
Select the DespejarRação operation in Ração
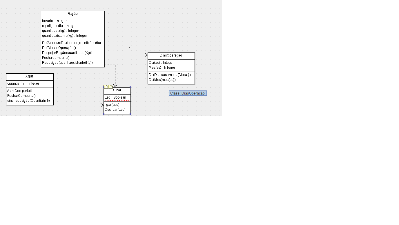click(67, 53)
